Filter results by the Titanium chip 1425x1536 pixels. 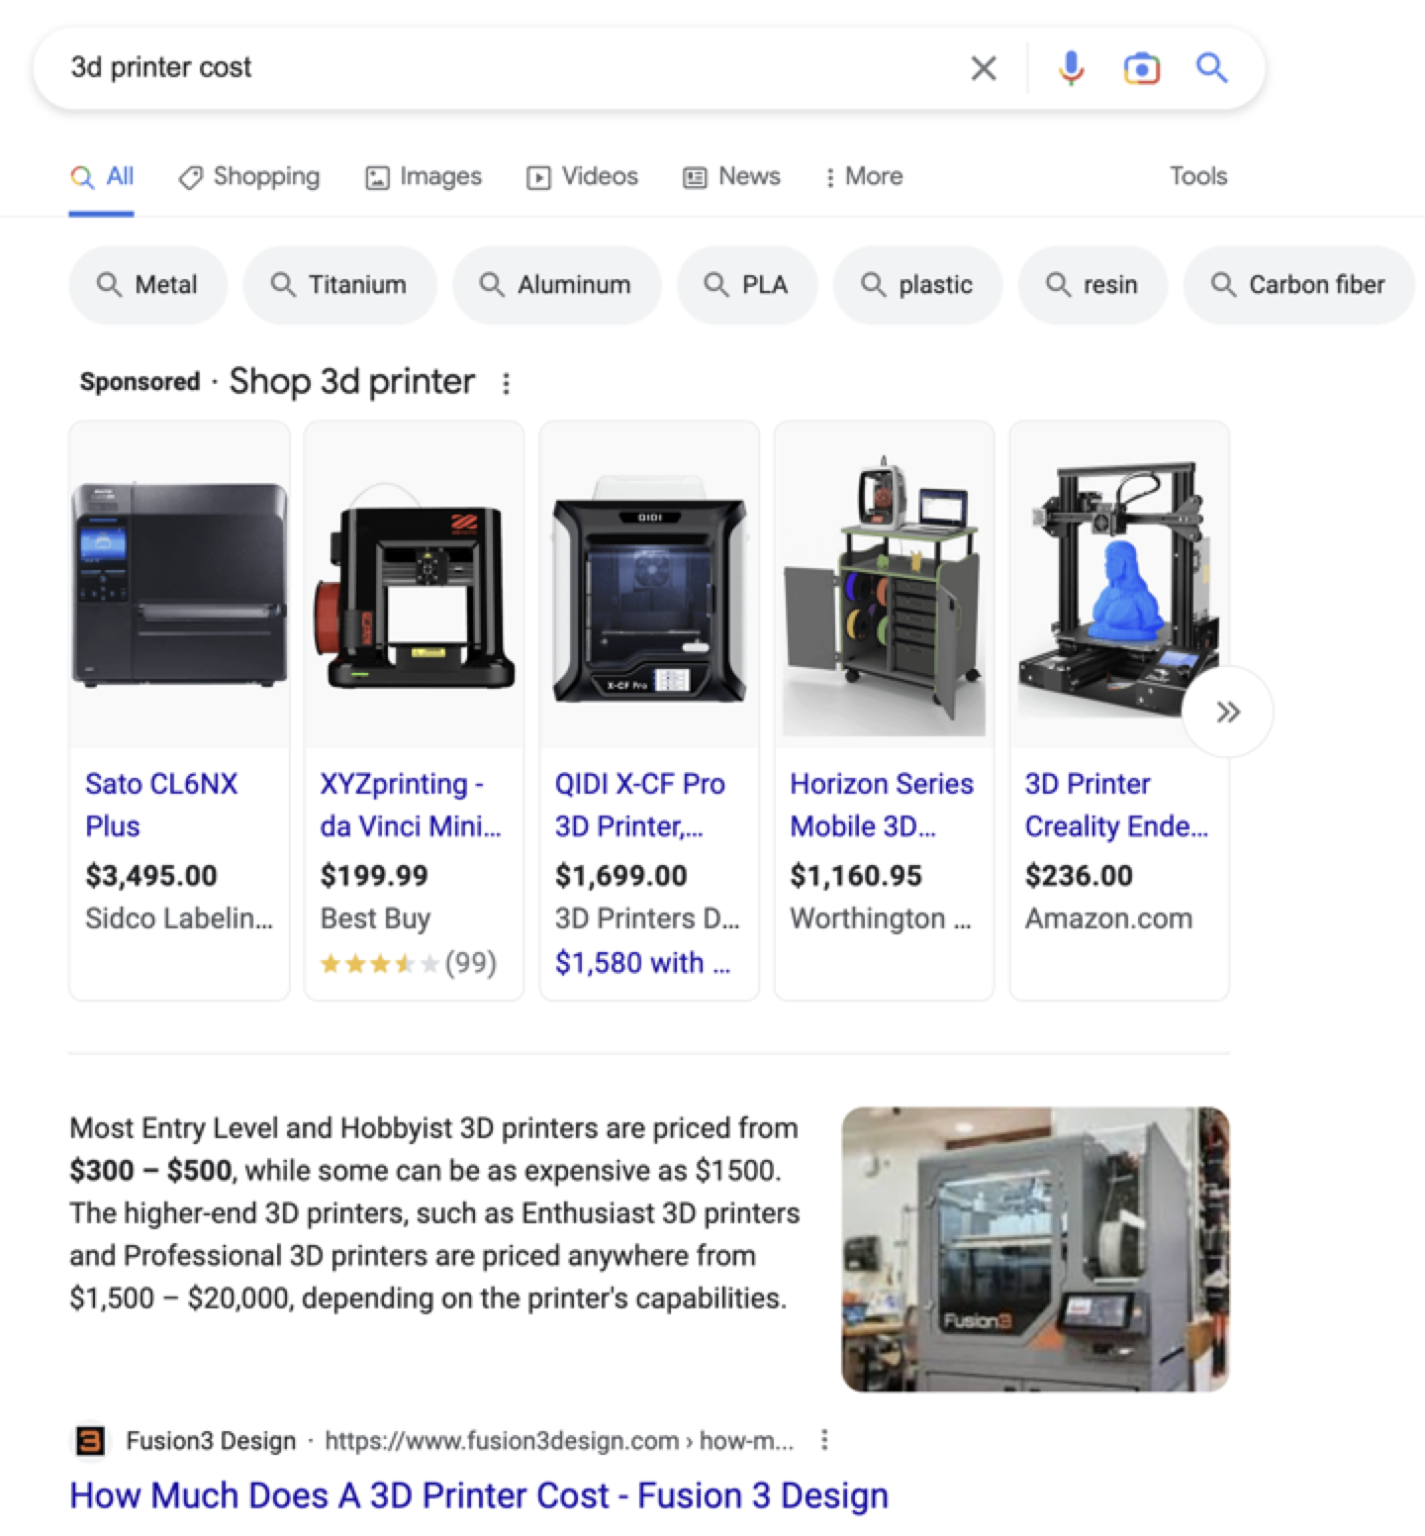(339, 285)
